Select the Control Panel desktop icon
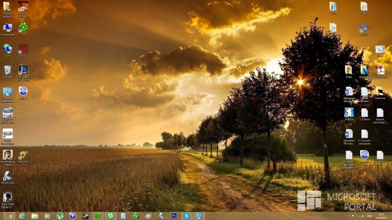The height and width of the screenshot is (220, 392). [7, 95]
